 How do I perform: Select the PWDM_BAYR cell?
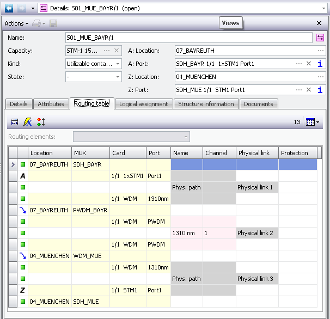tap(90, 210)
